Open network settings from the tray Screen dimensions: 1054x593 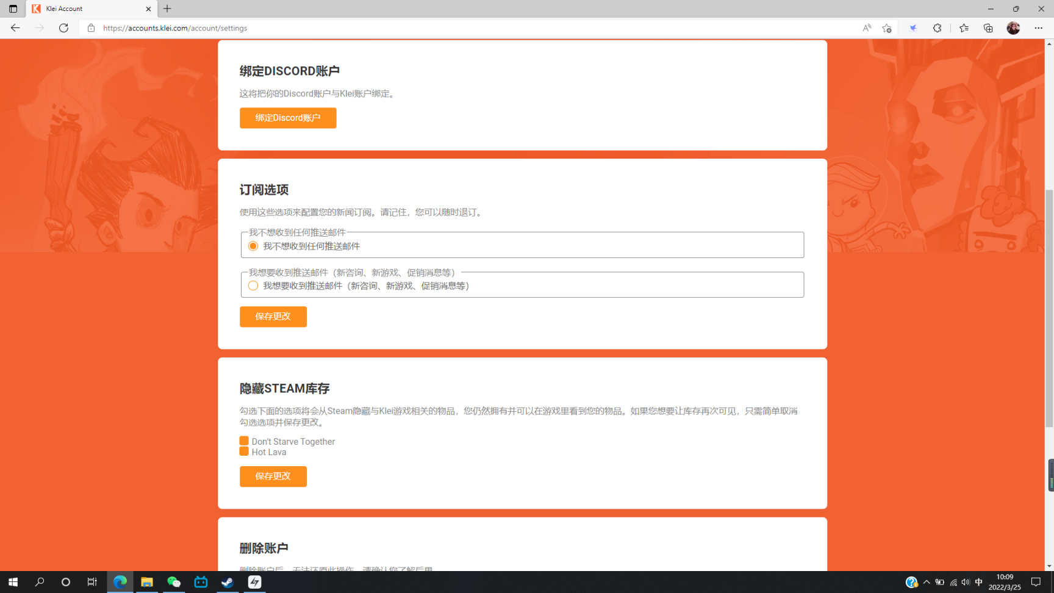point(953,582)
